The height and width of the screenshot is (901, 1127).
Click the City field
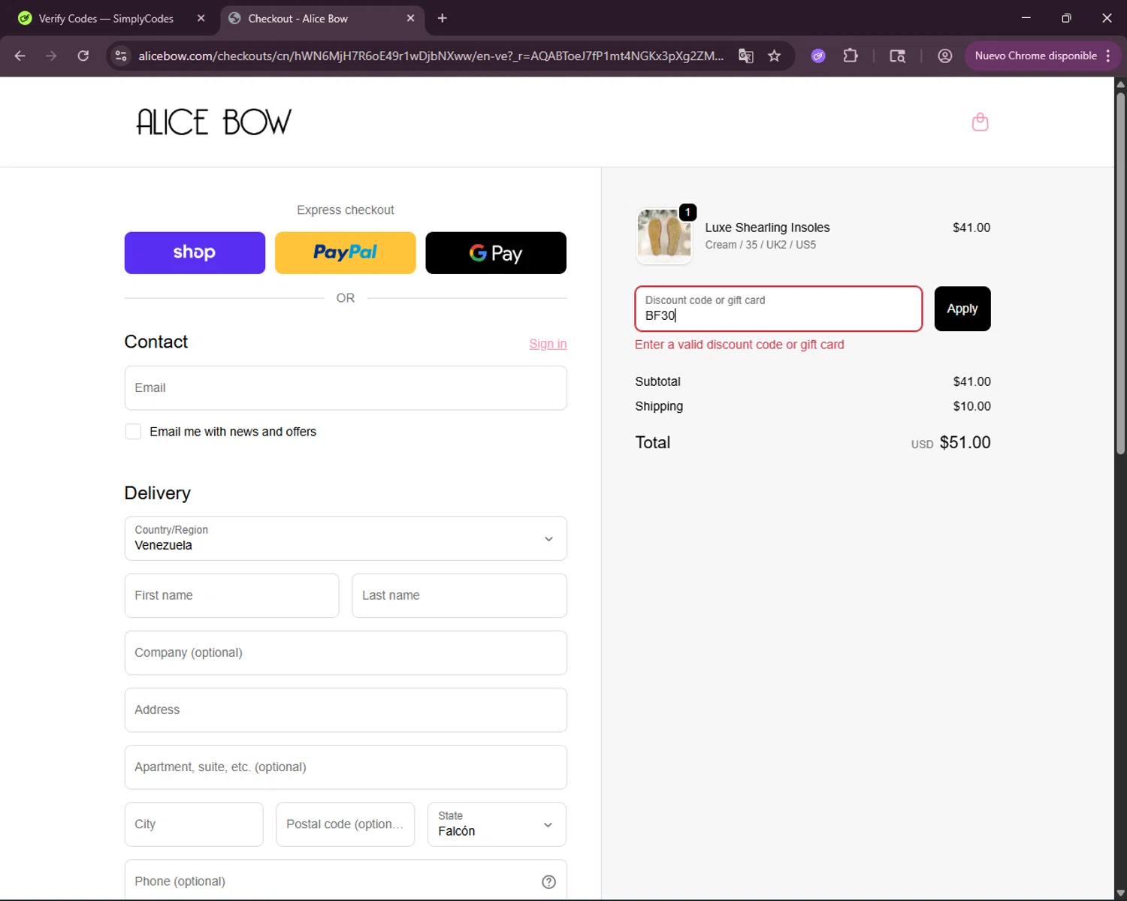[x=194, y=824]
